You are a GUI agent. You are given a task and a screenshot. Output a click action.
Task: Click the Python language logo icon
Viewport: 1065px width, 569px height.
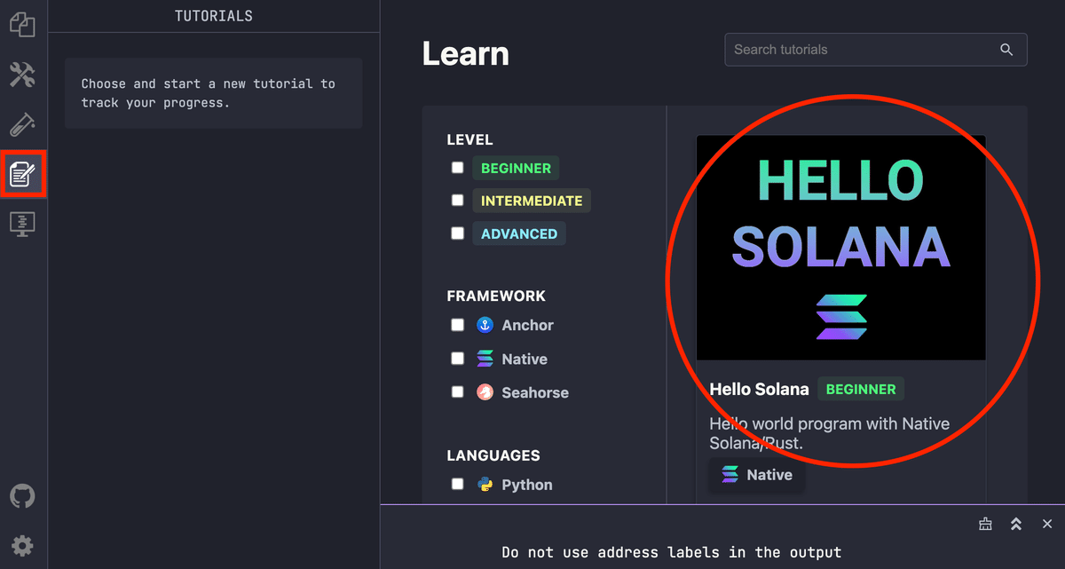(485, 485)
